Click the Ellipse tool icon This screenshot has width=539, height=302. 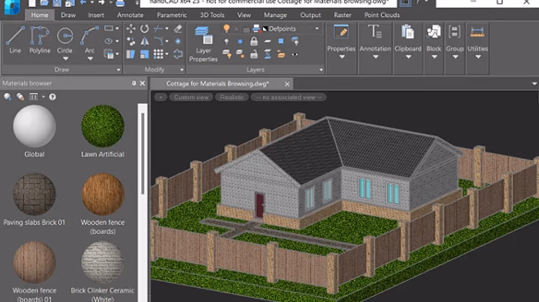point(109,41)
